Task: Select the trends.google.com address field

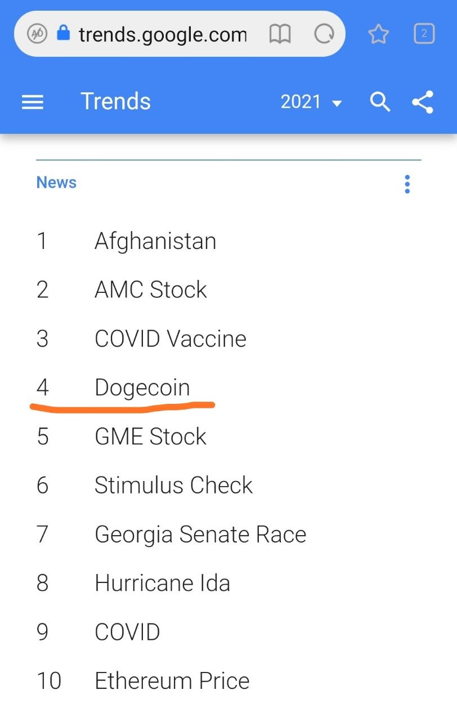Action: (x=163, y=35)
